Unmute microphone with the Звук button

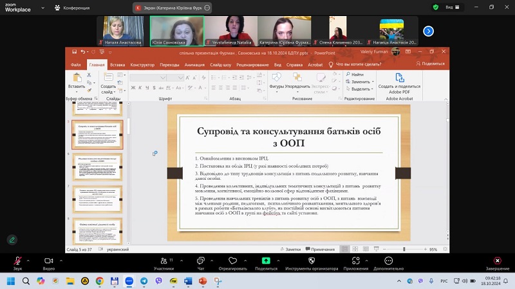click(18, 263)
